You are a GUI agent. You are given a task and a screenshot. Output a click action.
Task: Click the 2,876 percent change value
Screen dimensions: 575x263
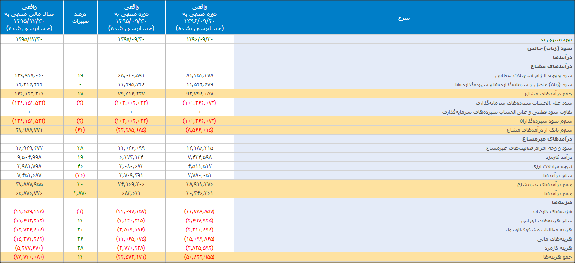(x=80, y=193)
